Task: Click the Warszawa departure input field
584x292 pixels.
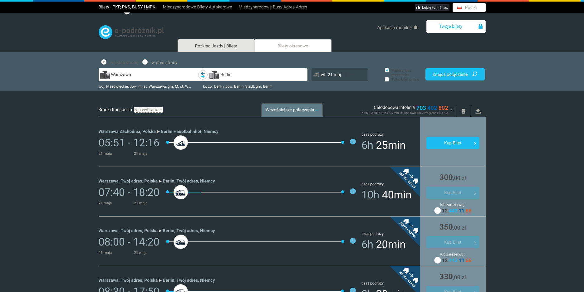Action: tap(151, 75)
